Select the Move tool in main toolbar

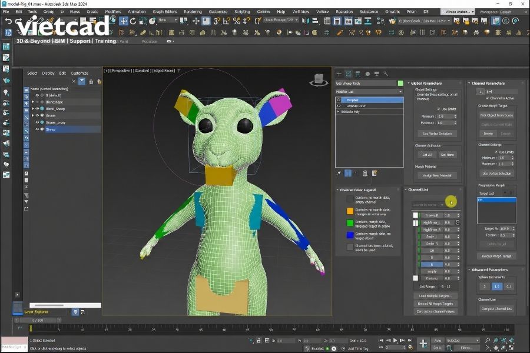point(124,21)
